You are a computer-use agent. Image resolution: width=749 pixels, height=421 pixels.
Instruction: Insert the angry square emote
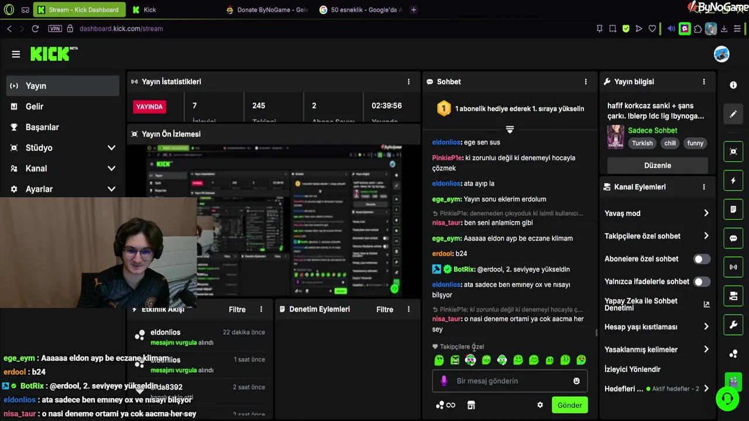(x=455, y=360)
